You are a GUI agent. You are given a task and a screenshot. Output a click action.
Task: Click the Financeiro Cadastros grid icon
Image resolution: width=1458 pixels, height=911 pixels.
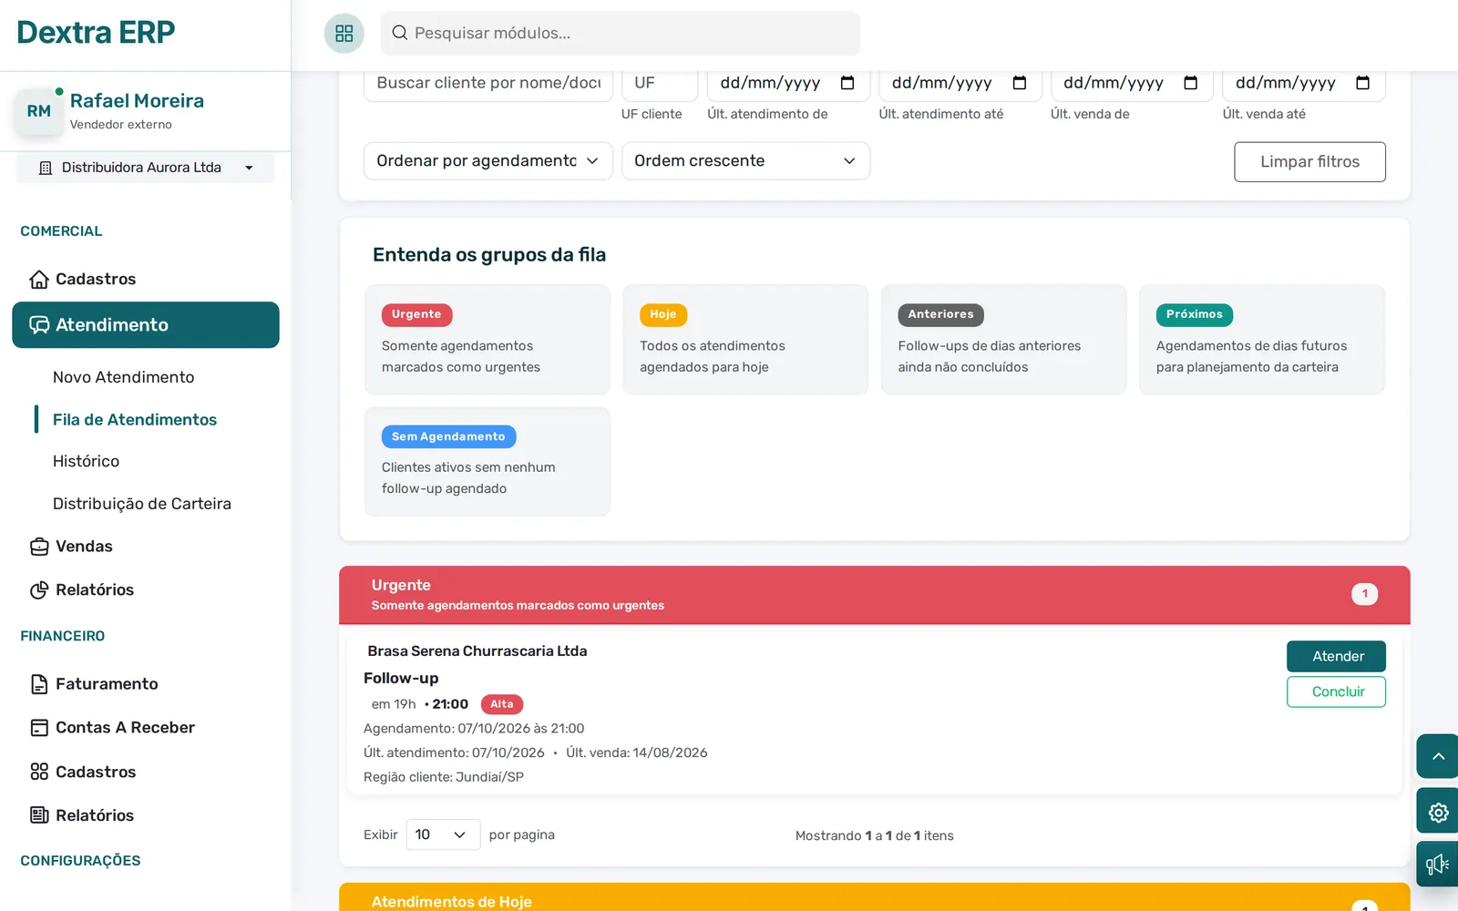[39, 772]
